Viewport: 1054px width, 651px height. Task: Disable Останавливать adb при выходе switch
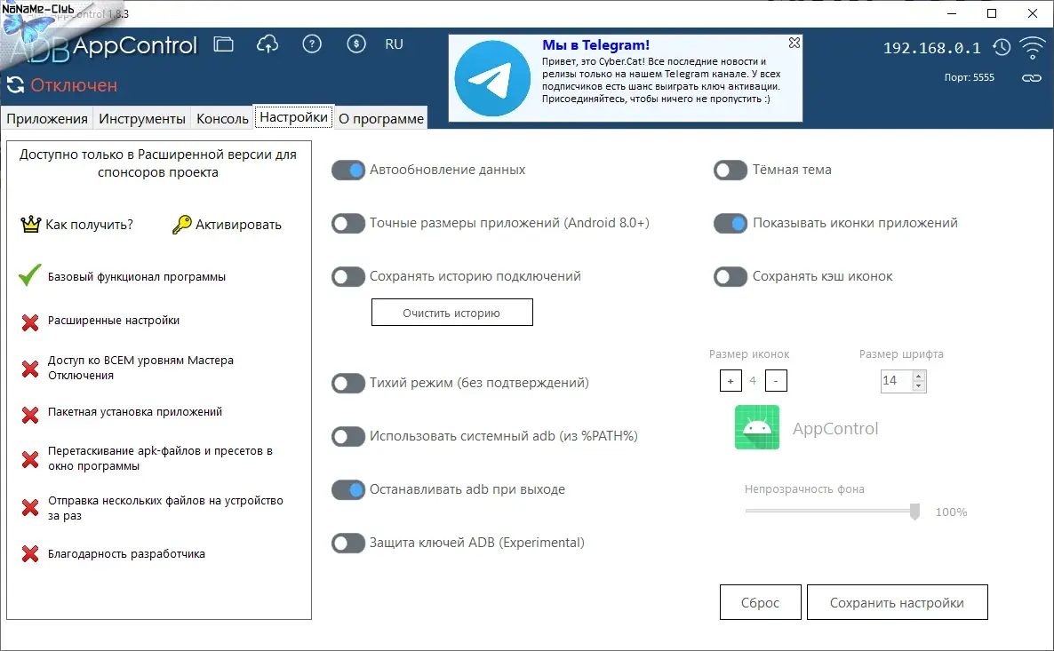tap(348, 489)
